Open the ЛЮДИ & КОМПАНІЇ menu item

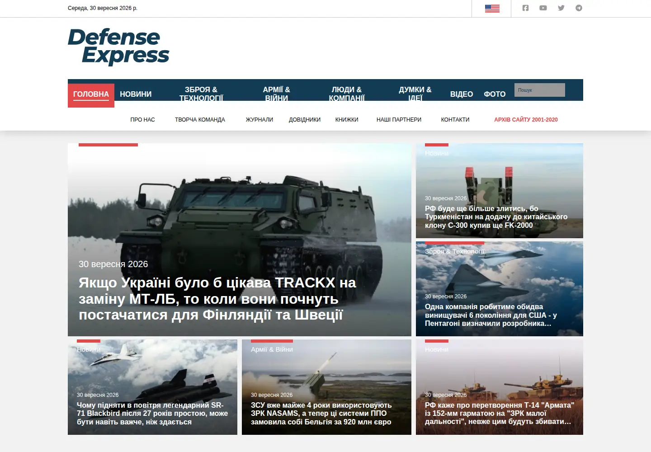click(x=347, y=94)
